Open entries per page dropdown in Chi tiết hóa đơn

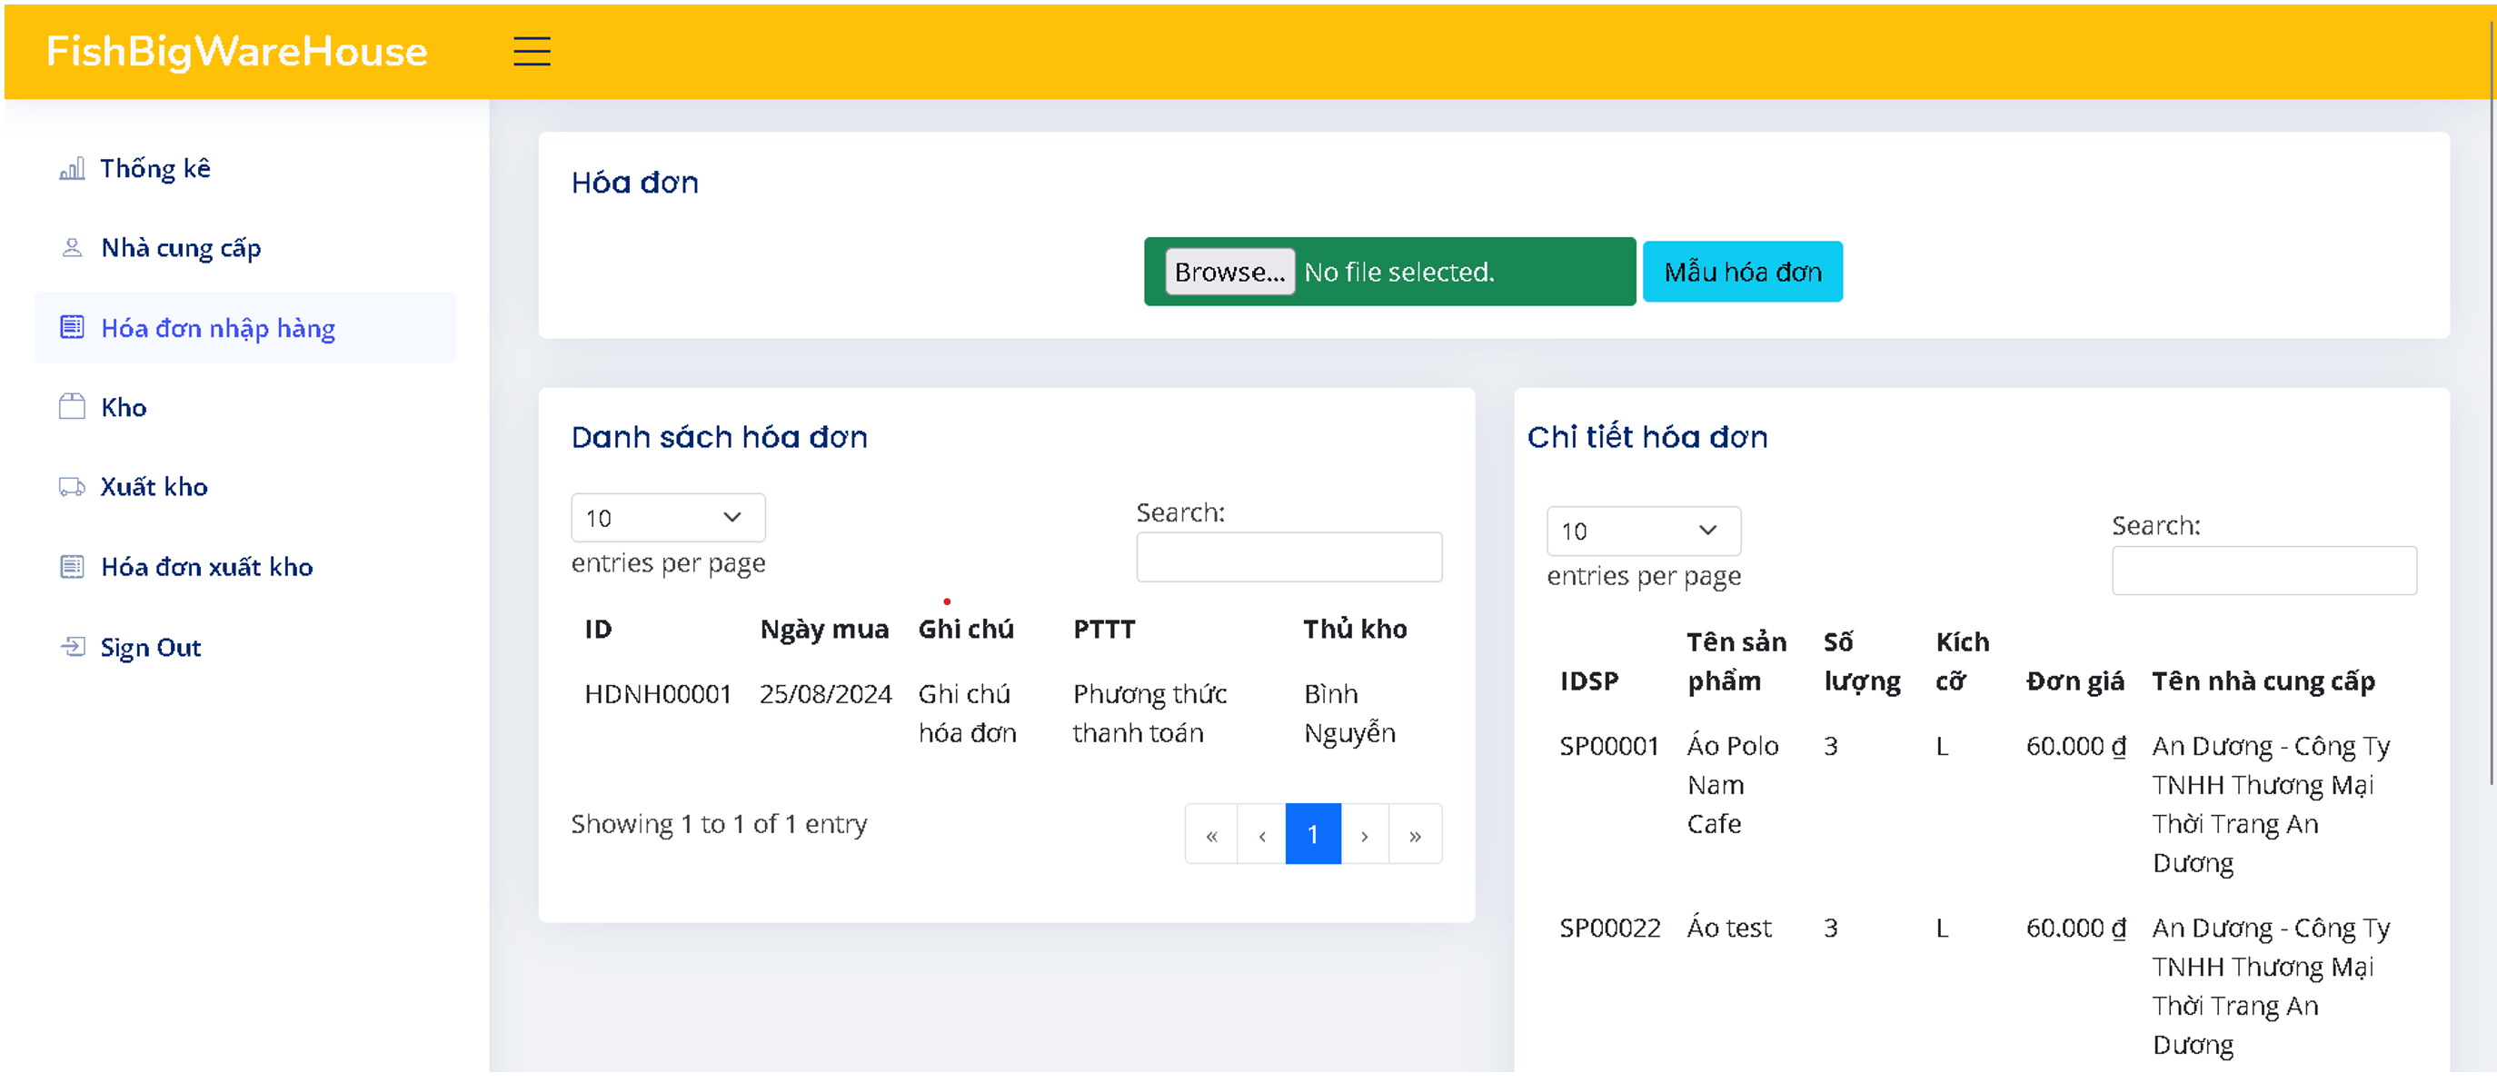[1643, 532]
